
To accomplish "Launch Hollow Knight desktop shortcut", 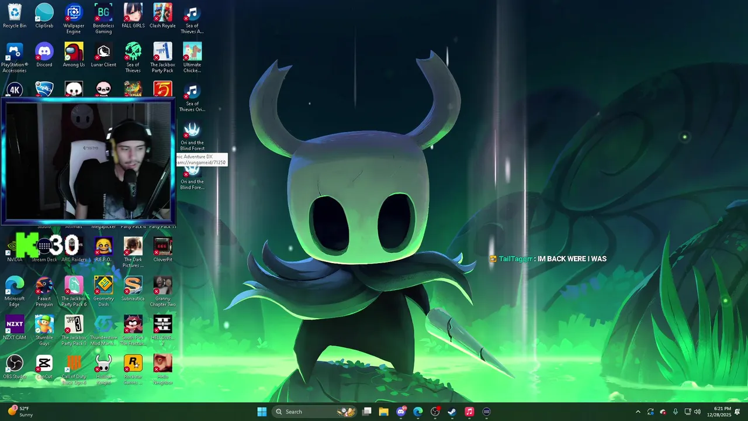I will click(103, 370).
